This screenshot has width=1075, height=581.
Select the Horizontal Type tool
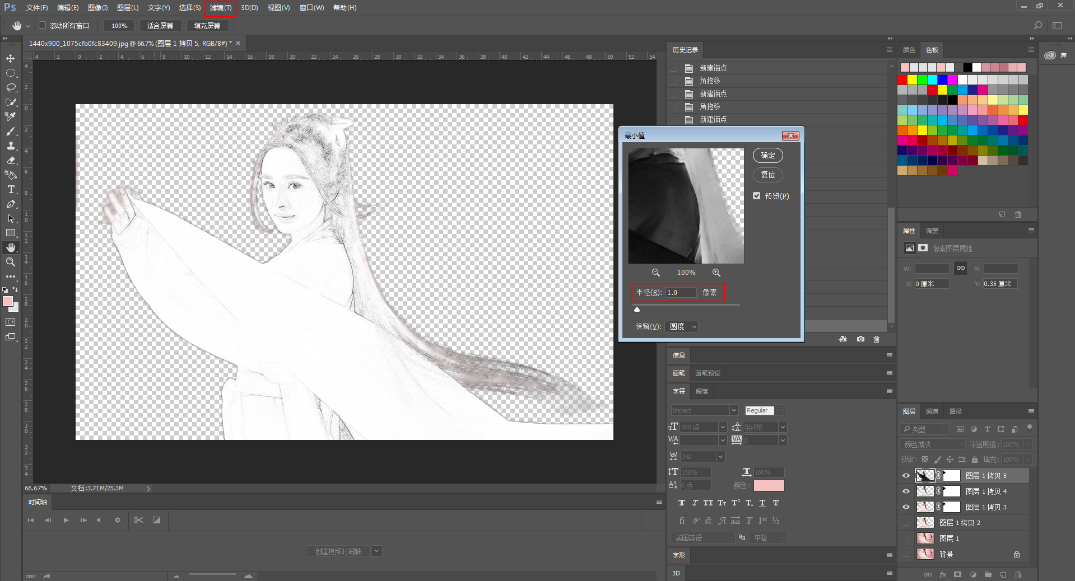point(11,189)
